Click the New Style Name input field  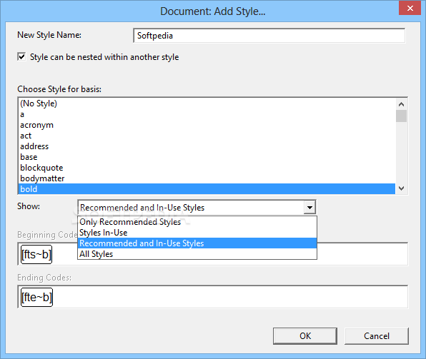click(269, 36)
